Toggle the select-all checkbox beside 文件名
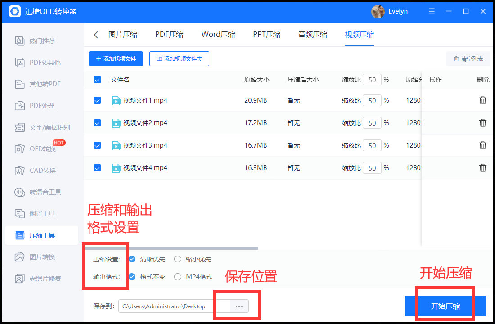 [x=98, y=80]
